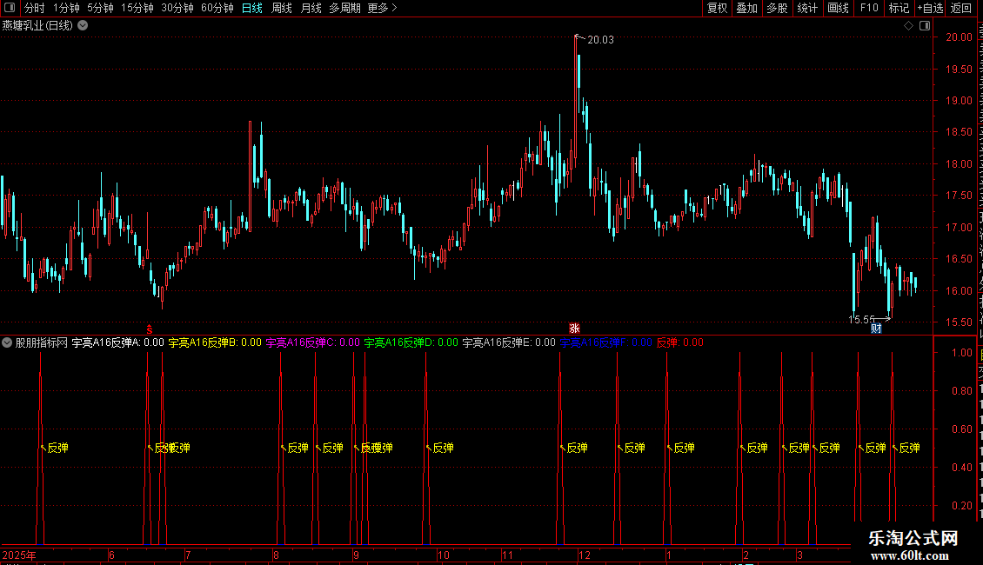Image resolution: width=983 pixels, height=565 pixels.
Task: Click the red S marker under June candles
Action: coord(150,329)
